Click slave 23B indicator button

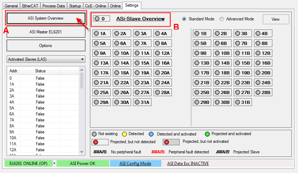coord(243,83)
